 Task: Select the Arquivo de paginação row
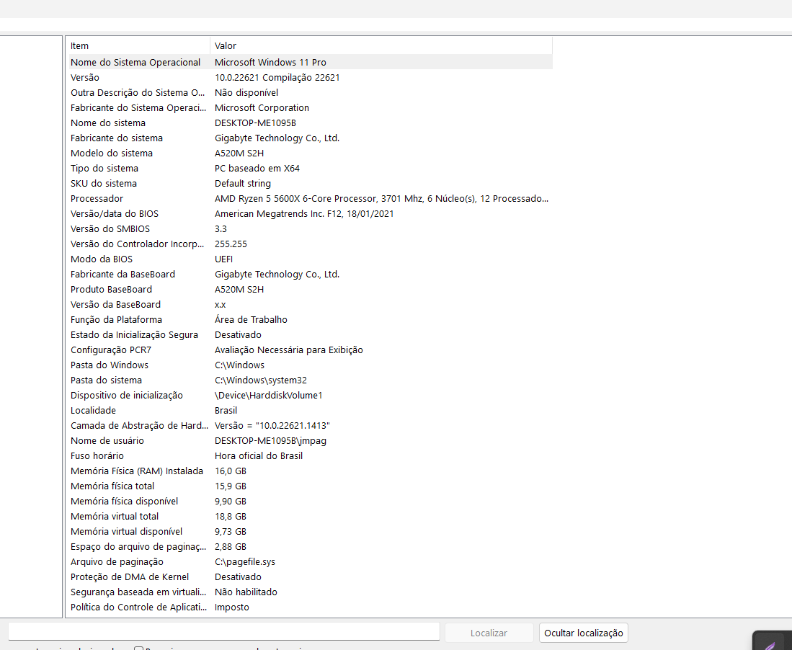310,562
